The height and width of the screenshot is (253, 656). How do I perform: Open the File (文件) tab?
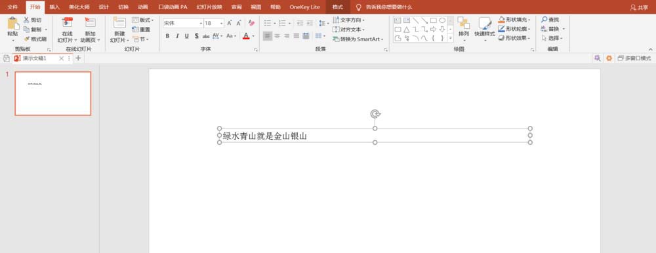12,7
